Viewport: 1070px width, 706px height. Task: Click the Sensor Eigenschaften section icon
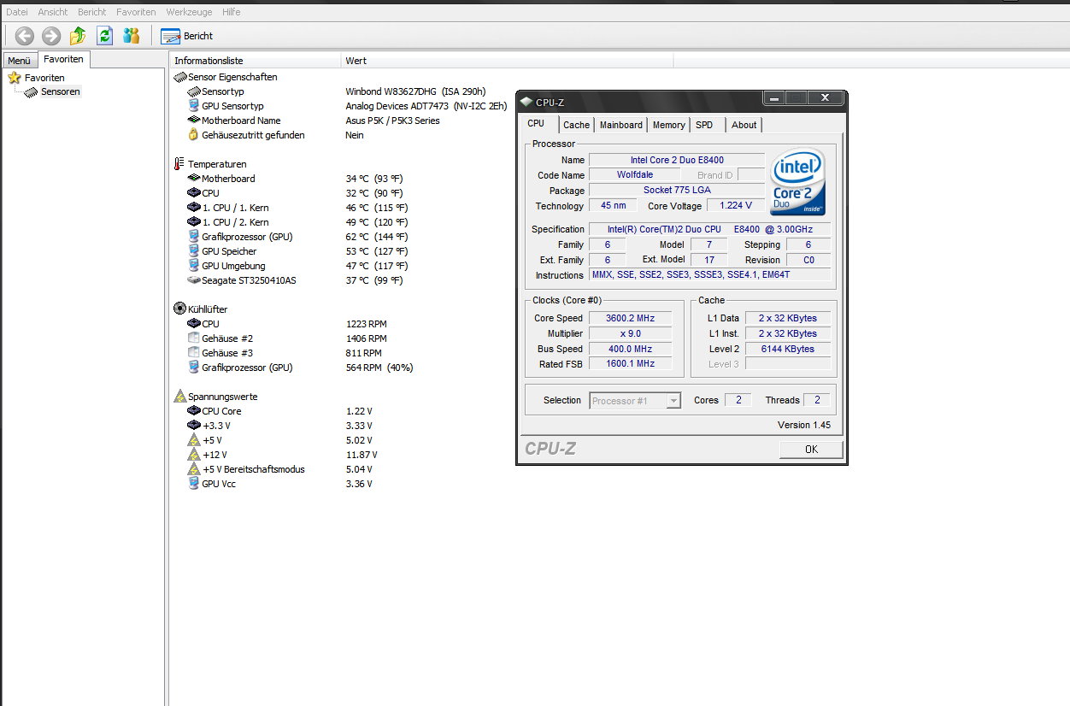pos(179,77)
